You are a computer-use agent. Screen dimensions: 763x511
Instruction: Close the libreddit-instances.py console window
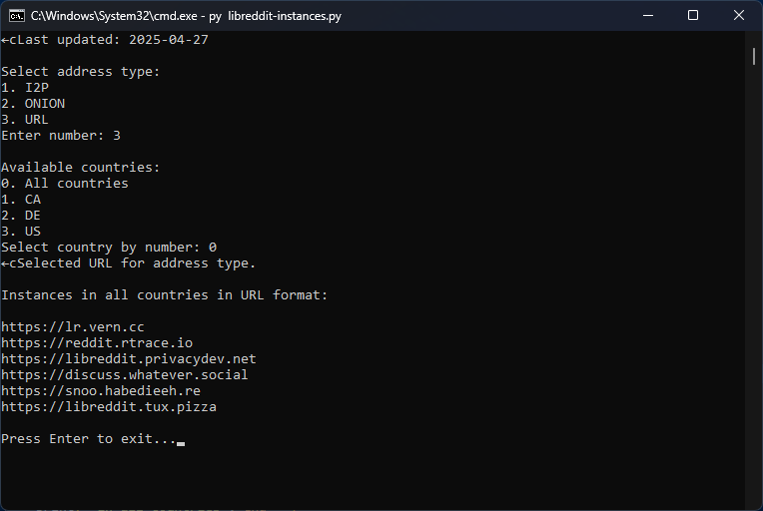click(739, 16)
